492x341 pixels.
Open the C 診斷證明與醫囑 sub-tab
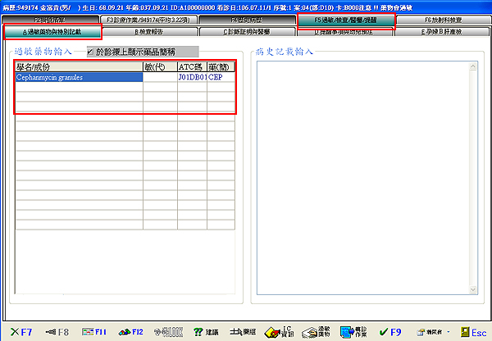(248, 32)
